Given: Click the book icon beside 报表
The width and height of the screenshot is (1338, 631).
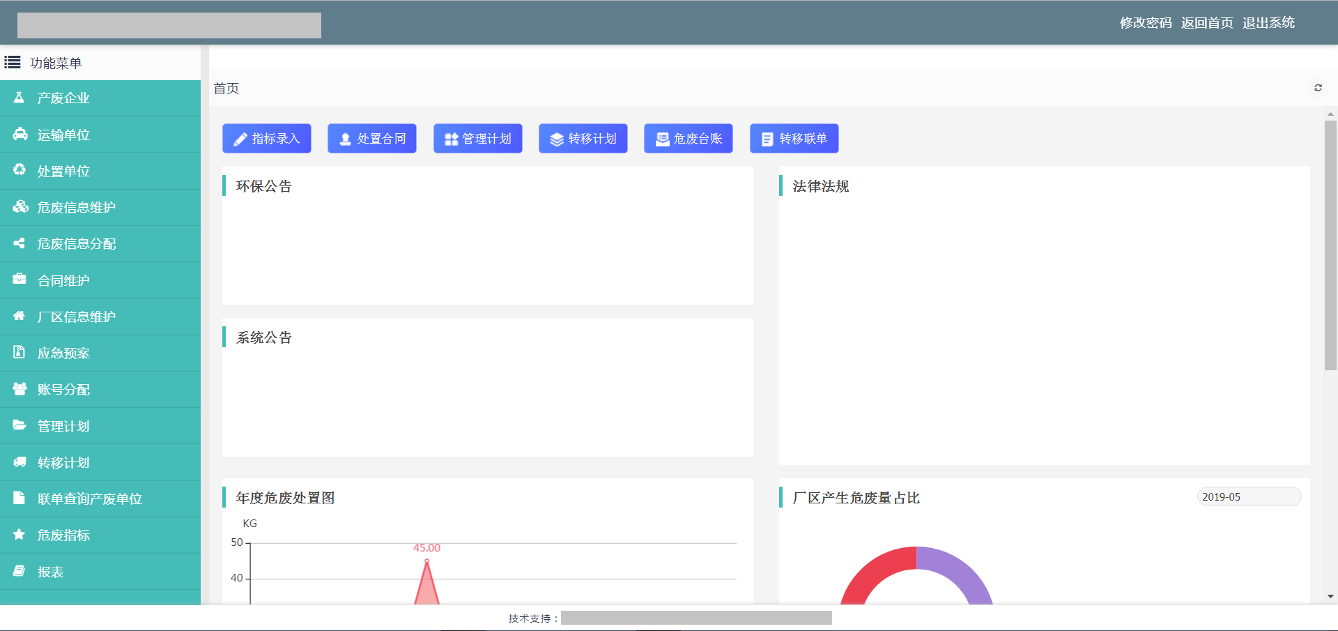Looking at the screenshot, I should [x=20, y=570].
